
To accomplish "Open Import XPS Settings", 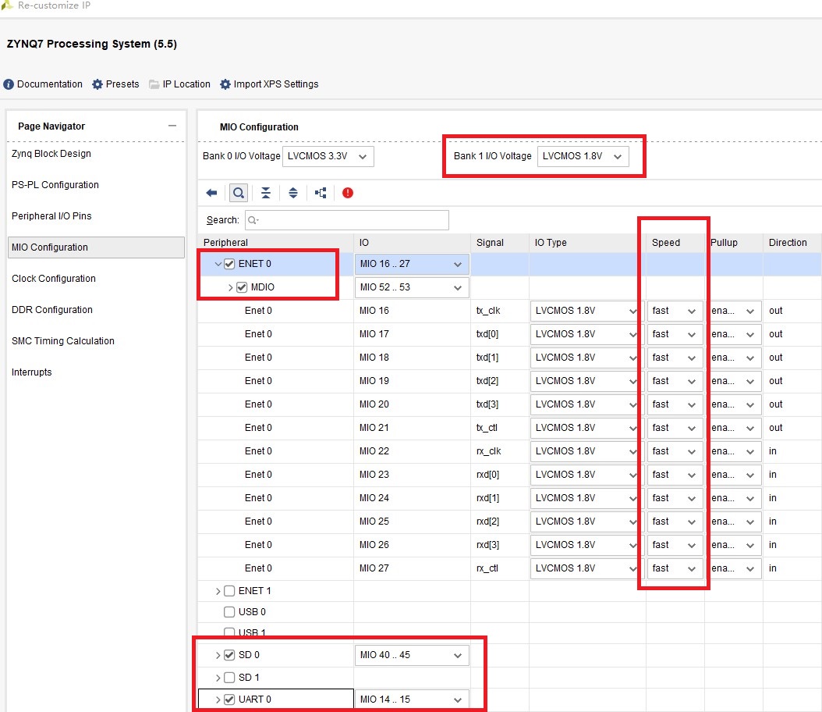I will pos(269,84).
